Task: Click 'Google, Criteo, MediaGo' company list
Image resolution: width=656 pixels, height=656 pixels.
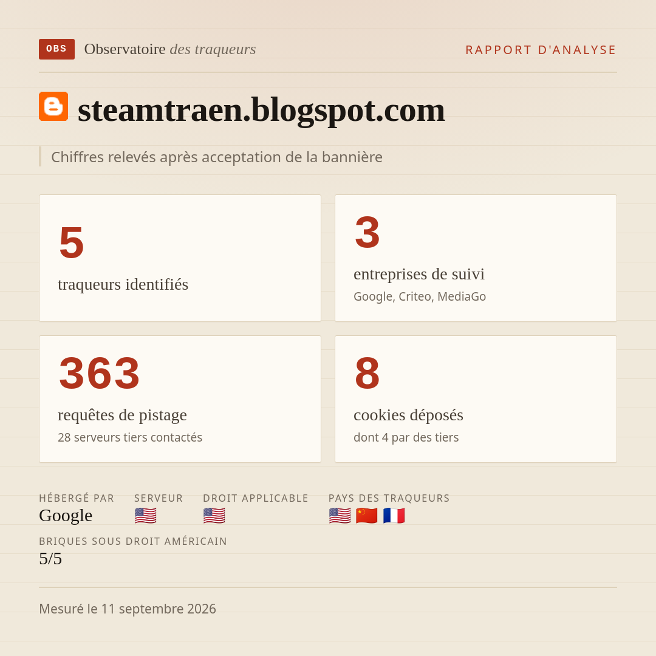Action: [x=420, y=296]
